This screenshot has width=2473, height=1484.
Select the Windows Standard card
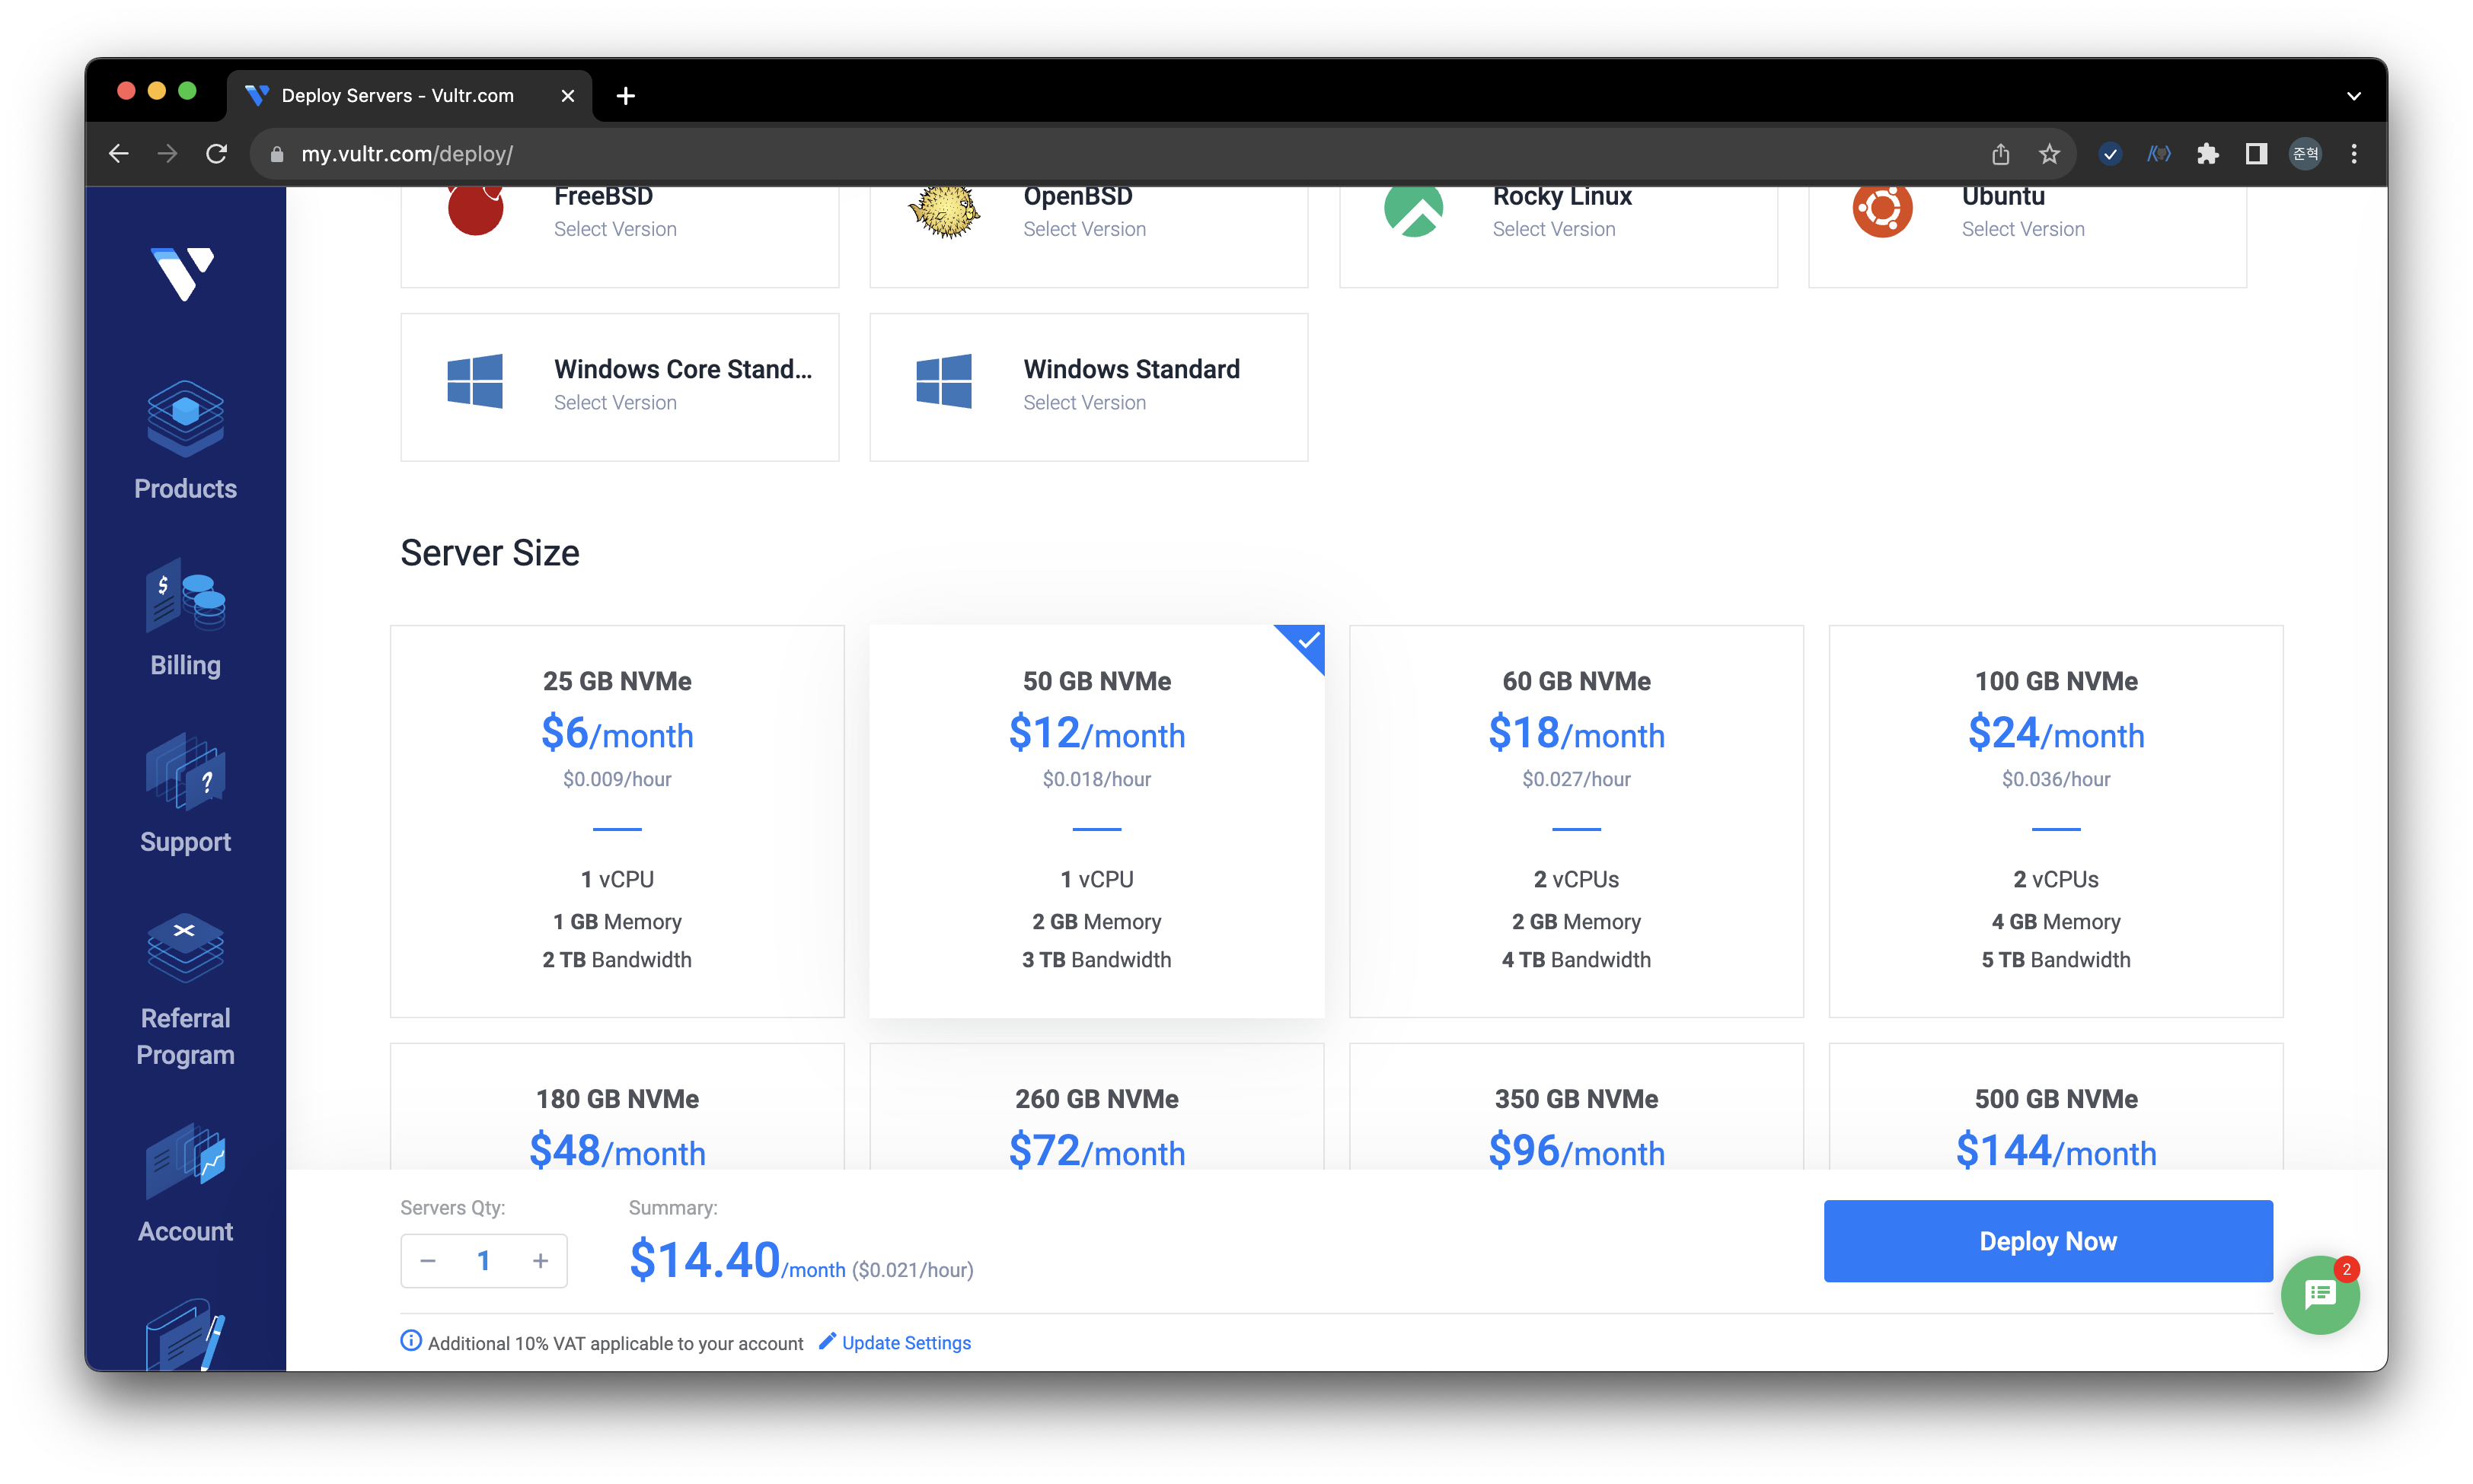[1089, 387]
